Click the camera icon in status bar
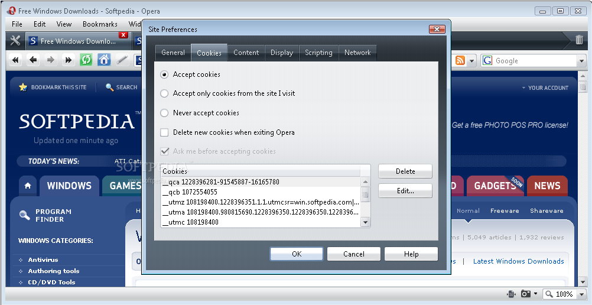Image resolution: width=592 pixels, height=305 pixels. (525, 294)
